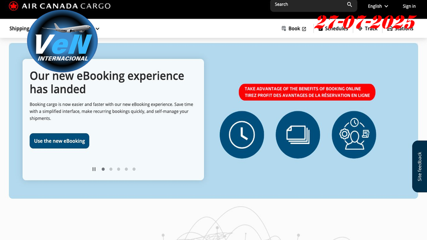The image size is (427, 240).
Task: Select the fourth carousel slide dot
Action: tap(127, 169)
